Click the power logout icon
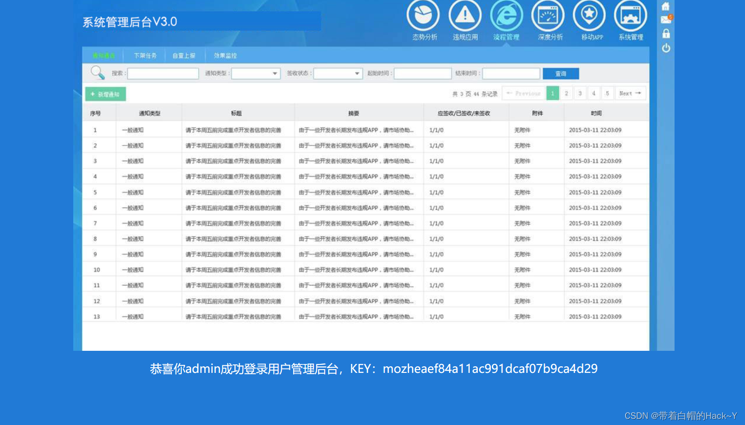This screenshot has height=425, width=745. click(x=666, y=48)
